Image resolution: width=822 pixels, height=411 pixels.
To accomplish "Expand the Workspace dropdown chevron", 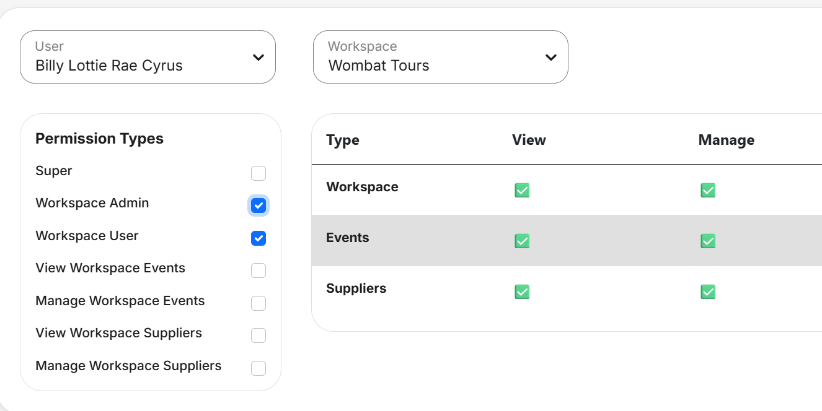I will pyautogui.click(x=550, y=58).
